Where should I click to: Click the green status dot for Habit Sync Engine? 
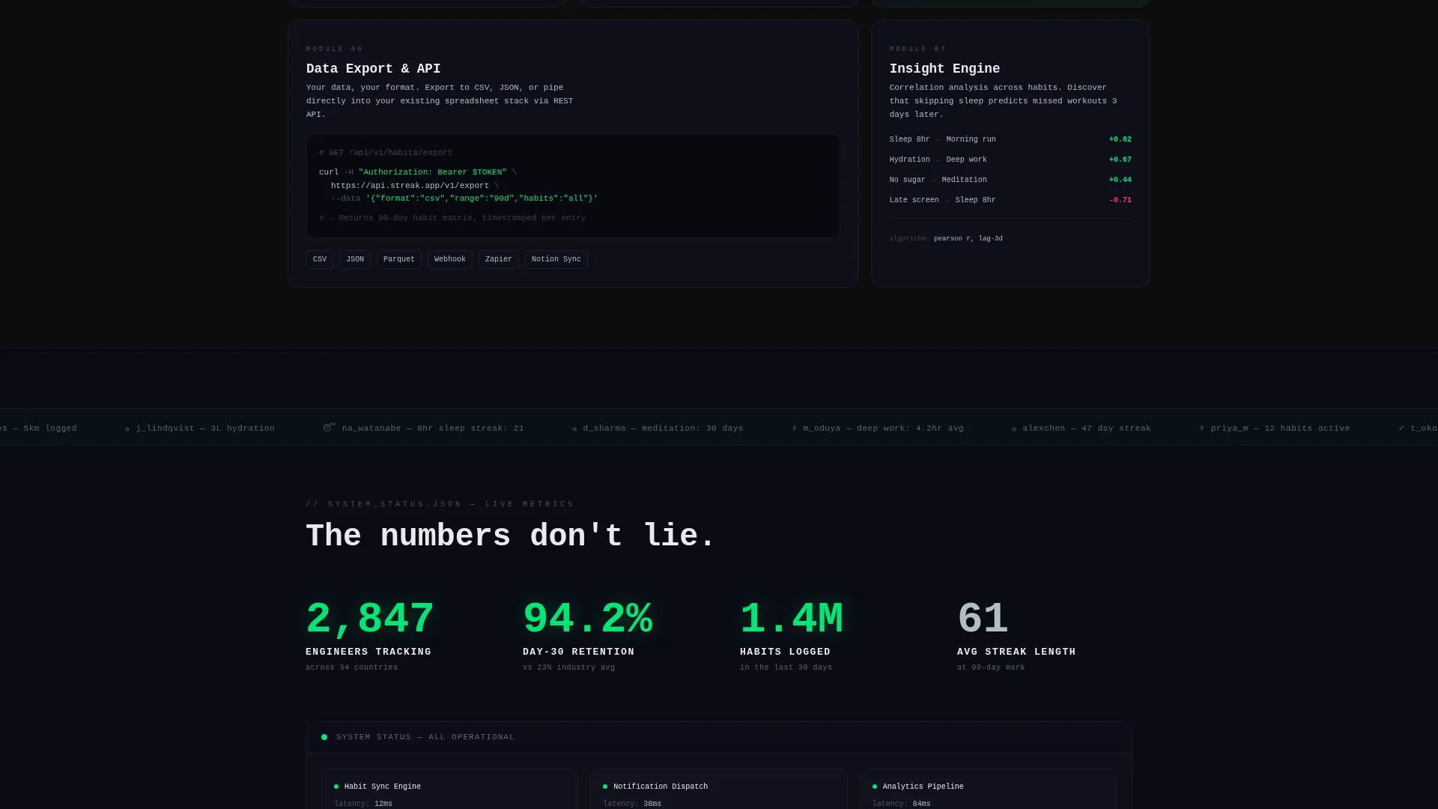336,787
